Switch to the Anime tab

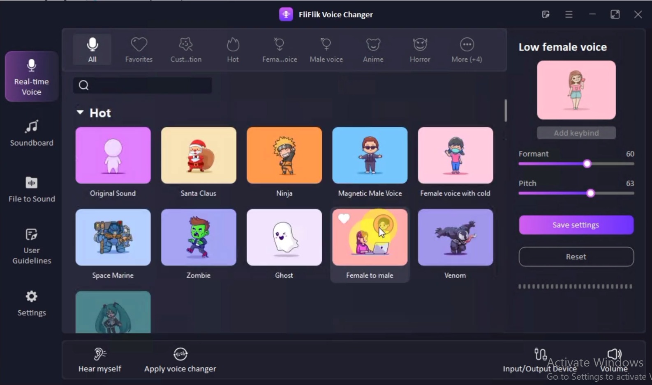tap(373, 50)
